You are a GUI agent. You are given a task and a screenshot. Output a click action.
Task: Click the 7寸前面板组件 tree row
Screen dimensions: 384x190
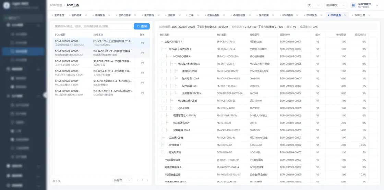coord(267,160)
